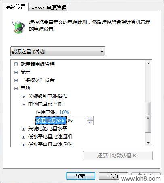Click the green battery power icon
This screenshot has height=183, width=164.
pyautogui.click(x=18, y=27)
